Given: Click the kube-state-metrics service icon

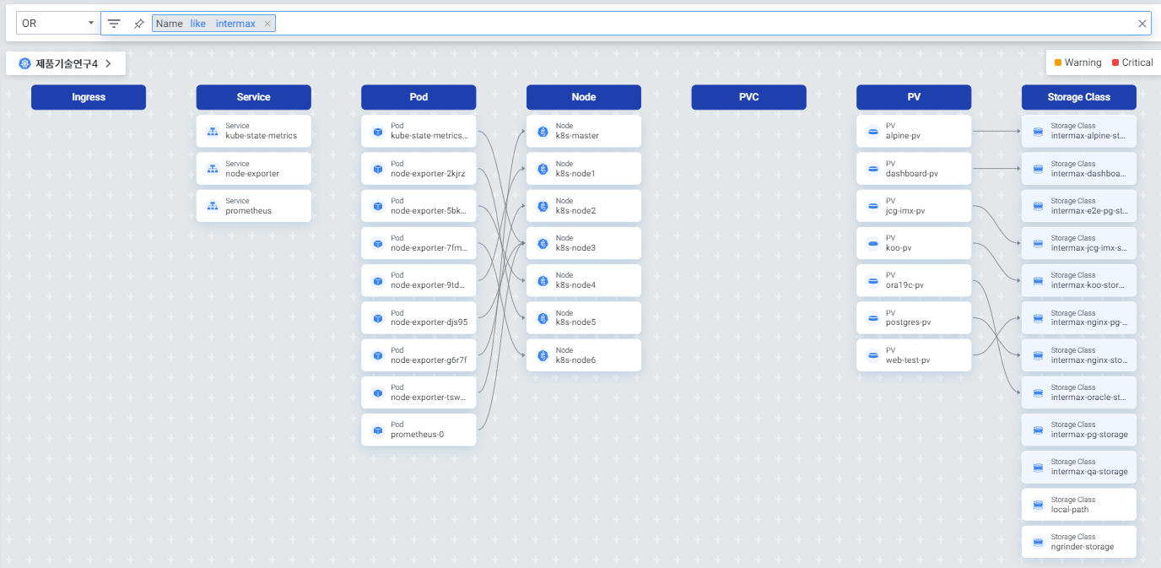Looking at the screenshot, I should point(213,132).
